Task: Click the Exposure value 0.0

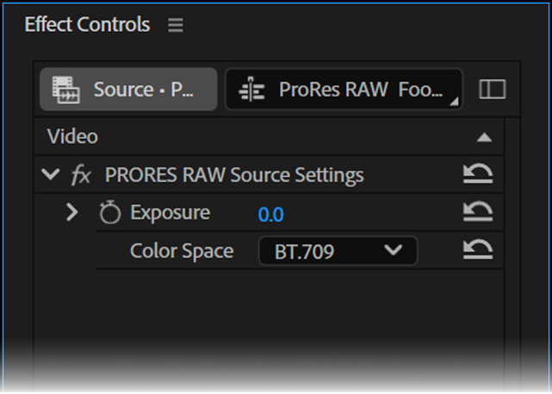Action: [x=270, y=215]
